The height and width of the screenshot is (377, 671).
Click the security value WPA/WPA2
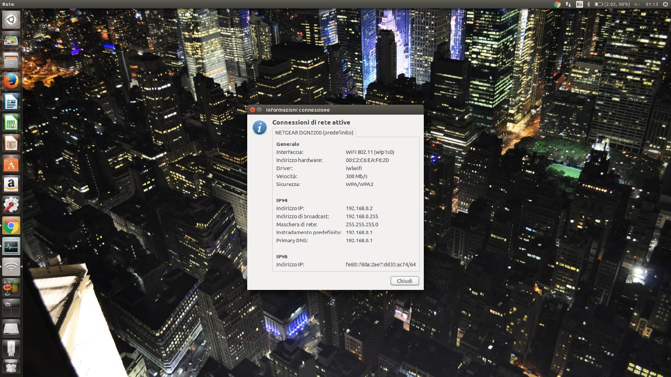pos(359,184)
